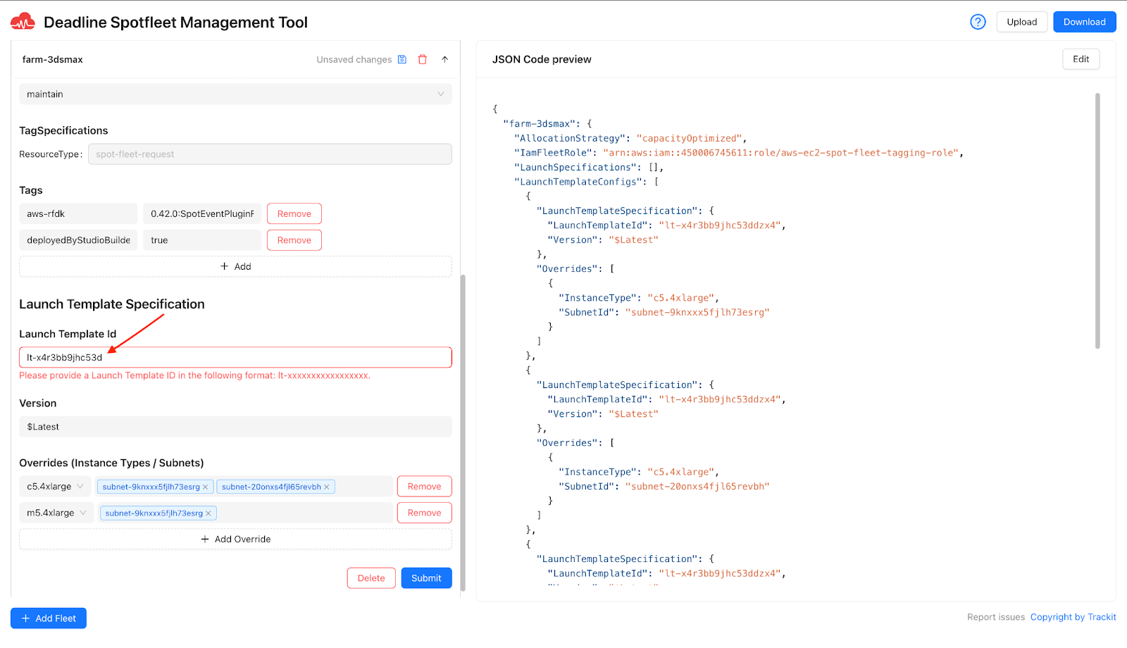Click Overrides (Instance Types / Subnets) label
Image resolution: width=1127 pixels, height=648 pixels.
(111, 463)
